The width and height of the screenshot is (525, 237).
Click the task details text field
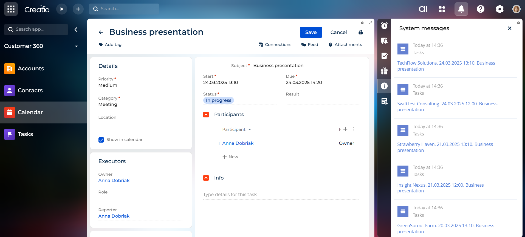[x=281, y=195]
